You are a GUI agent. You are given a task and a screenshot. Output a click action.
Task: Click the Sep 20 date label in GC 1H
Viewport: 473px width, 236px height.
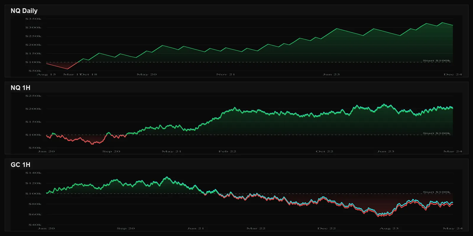(x=126, y=228)
